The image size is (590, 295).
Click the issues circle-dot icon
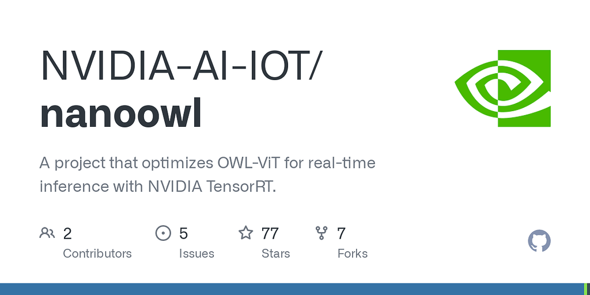coord(164,233)
